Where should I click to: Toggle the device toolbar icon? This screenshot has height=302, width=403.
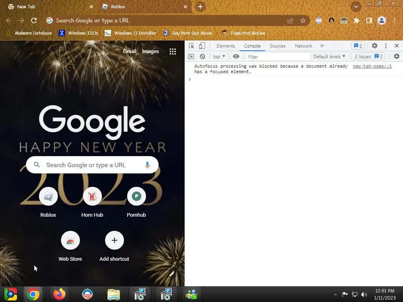click(202, 46)
